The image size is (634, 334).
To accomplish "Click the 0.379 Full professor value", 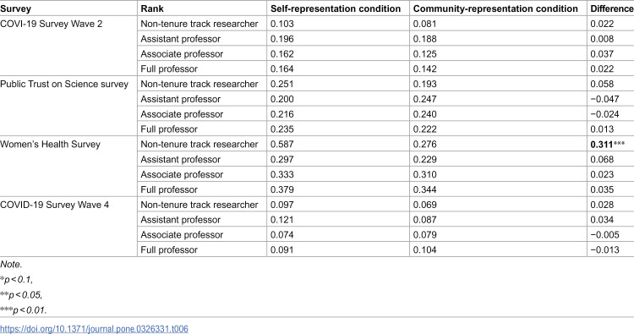I will point(281,189).
